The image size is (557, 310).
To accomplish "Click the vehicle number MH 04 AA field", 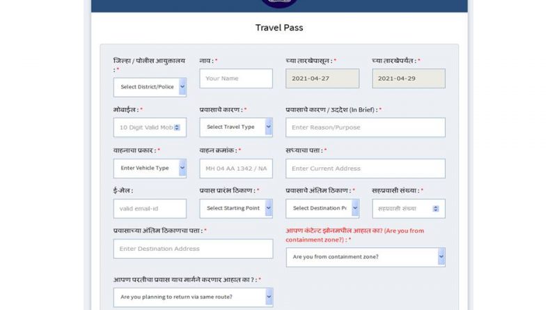I will [x=236, y=169].
